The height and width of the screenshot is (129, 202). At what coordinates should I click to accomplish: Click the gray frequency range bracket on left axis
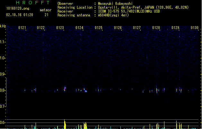[x=6, y=92]
